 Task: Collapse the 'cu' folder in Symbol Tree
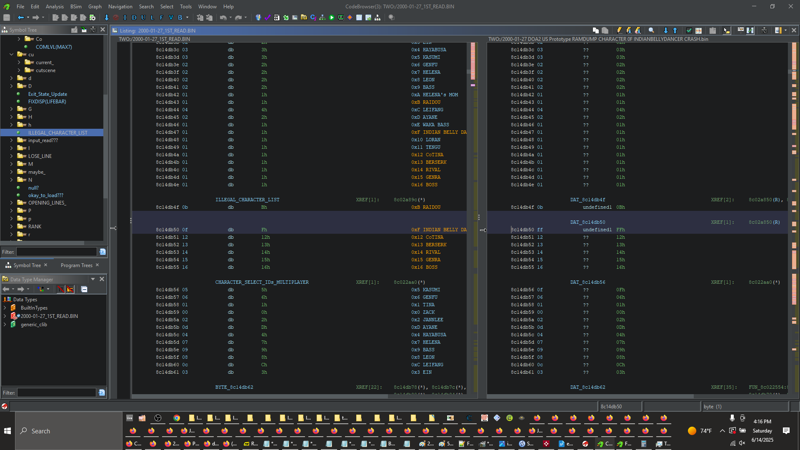[x=12, y=55]
